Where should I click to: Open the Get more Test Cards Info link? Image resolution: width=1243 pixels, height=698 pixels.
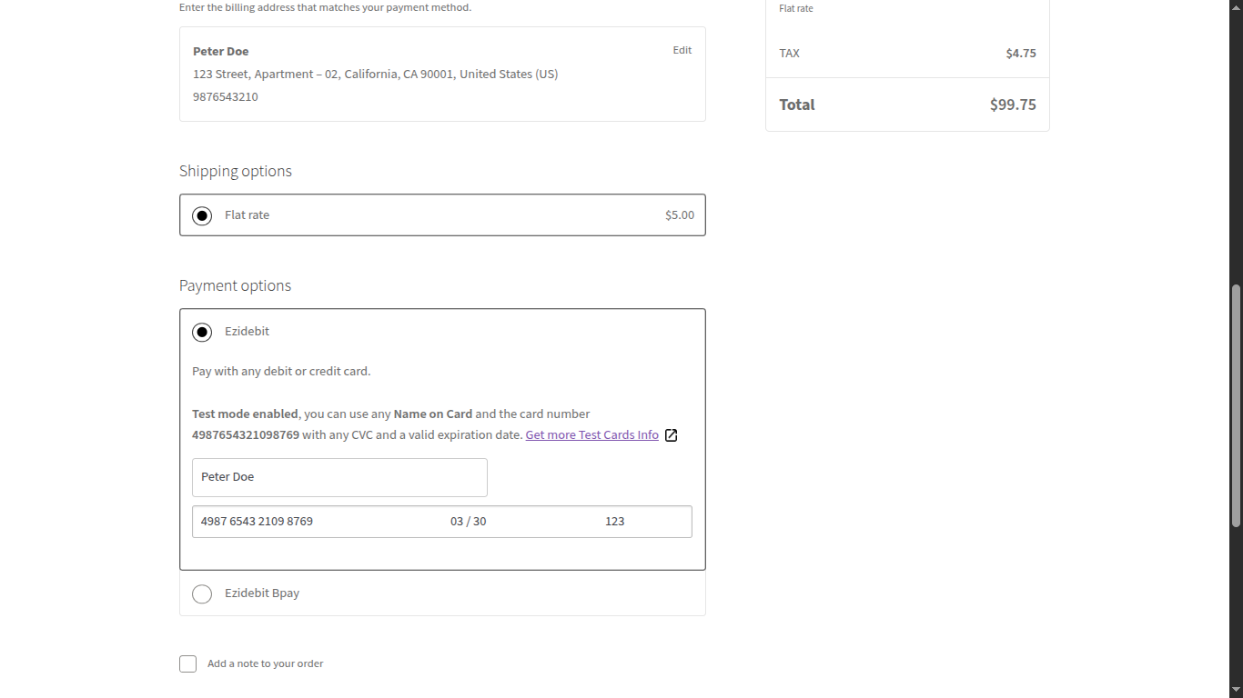point(591,434)
